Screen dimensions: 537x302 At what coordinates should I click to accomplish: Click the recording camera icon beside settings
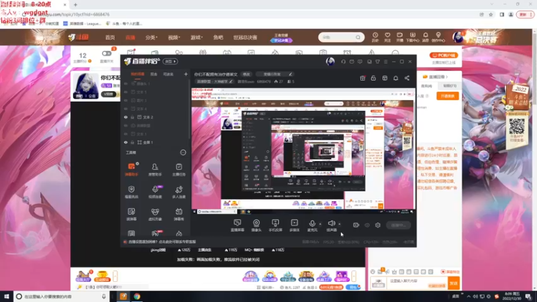[x=356, y=225]
